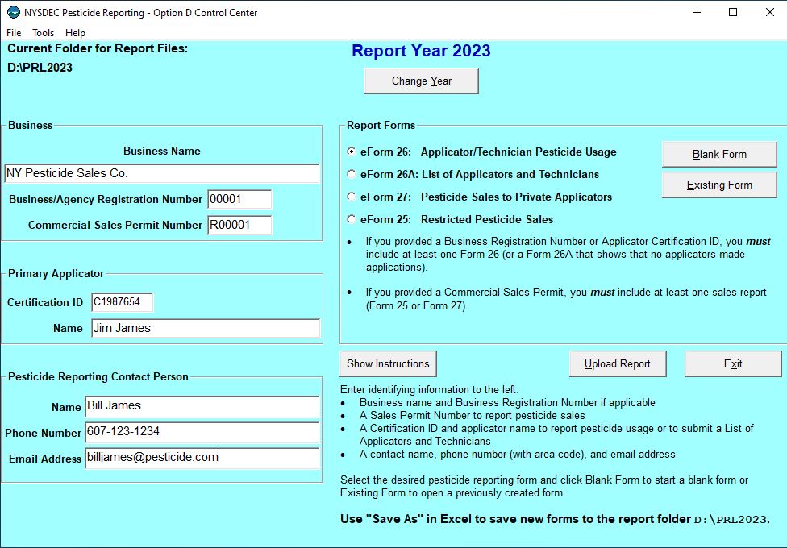The width and height of the screenshot is (787, 548).
Task: Click the Email Address input field
Action: (202, 458)
